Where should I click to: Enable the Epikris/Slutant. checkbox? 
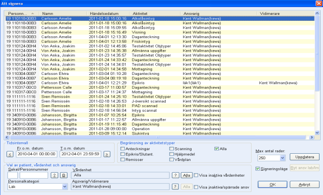click(123, 154)
